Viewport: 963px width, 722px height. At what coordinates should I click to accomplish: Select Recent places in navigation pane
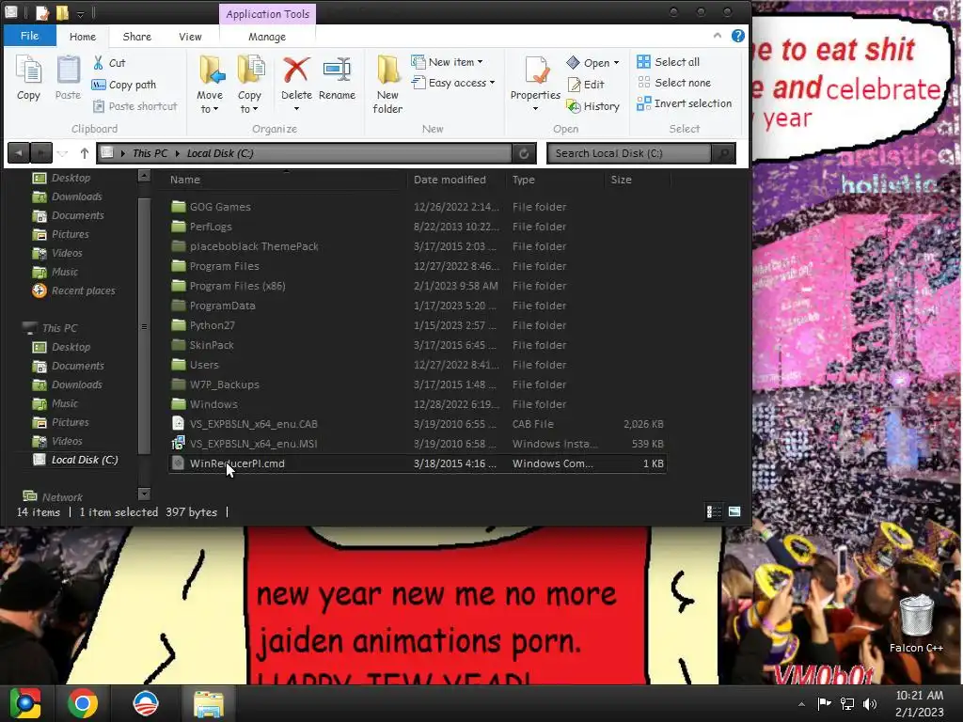coord(73,291)
